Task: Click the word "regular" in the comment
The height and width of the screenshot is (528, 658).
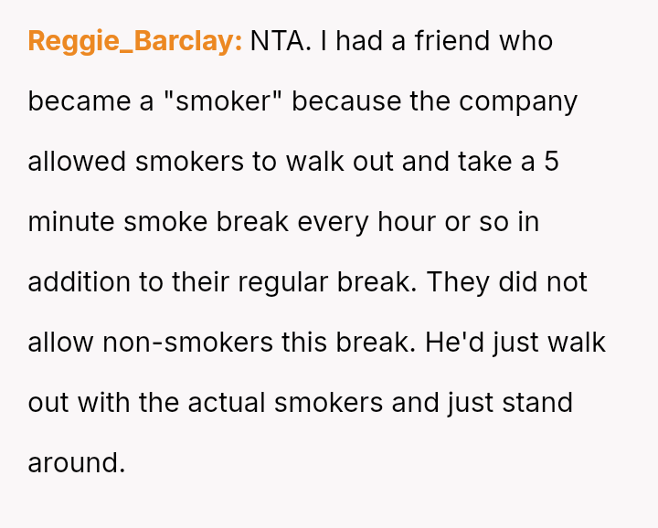Action: click(x=282, y=282)
